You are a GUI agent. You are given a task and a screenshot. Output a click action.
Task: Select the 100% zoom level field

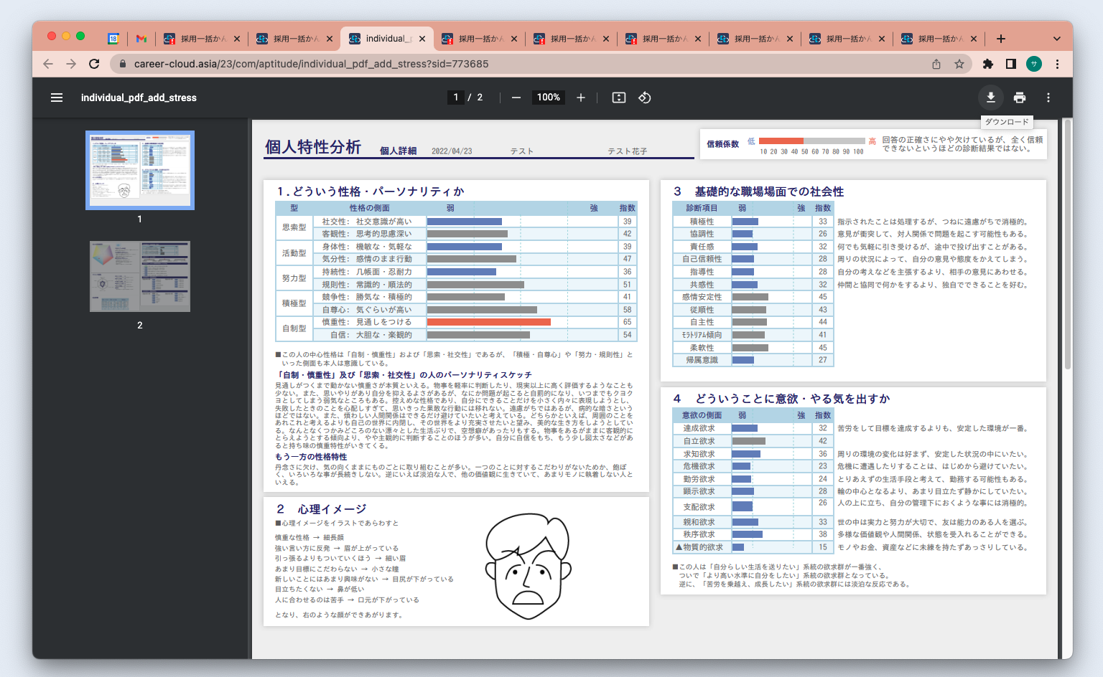coord(548,97)
